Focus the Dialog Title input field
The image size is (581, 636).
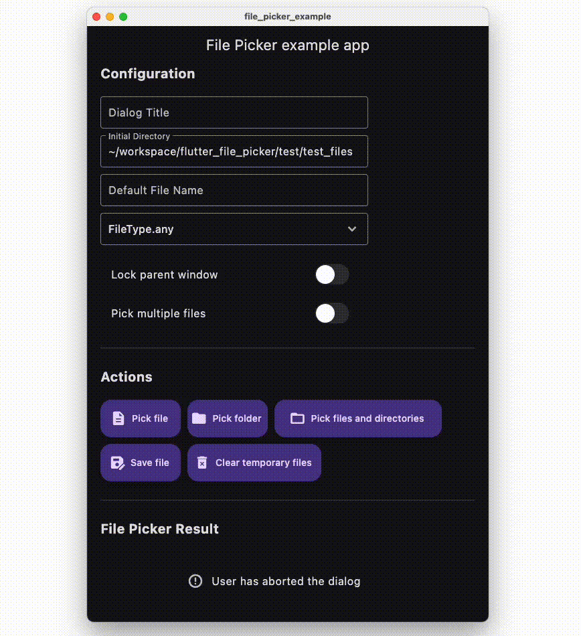(x=234, y=112)
